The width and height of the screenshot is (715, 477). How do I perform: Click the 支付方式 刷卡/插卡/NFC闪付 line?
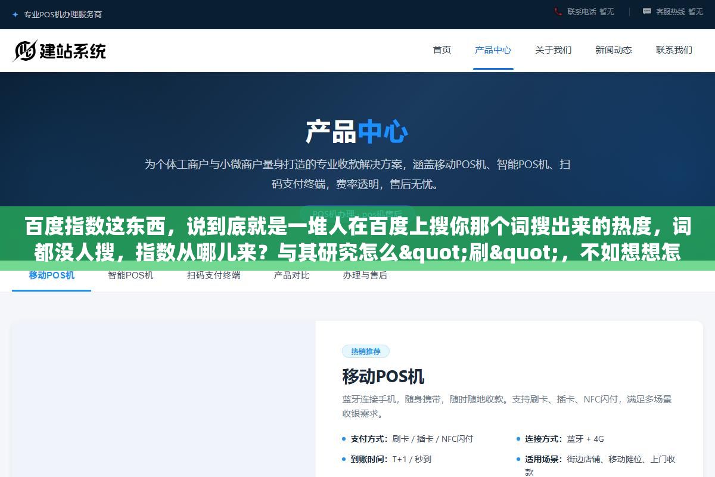(412, 439)
